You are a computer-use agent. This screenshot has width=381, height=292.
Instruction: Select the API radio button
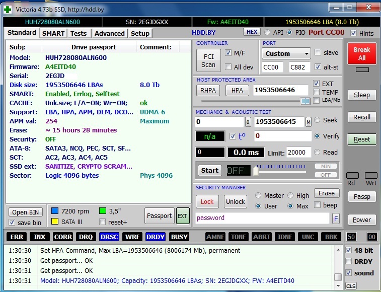(267, 32)
